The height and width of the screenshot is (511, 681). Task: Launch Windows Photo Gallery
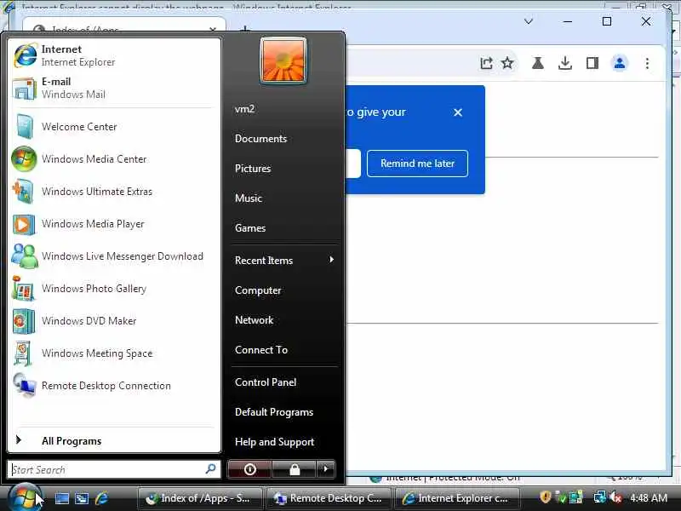tap(114, 289)
